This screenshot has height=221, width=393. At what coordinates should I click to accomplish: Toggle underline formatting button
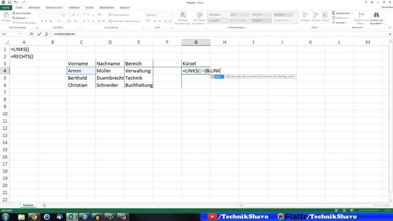50,21
